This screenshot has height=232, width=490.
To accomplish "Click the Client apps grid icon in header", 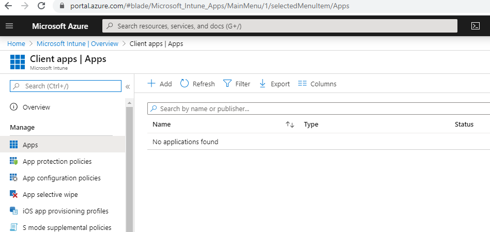I will (x=18, y=62).
